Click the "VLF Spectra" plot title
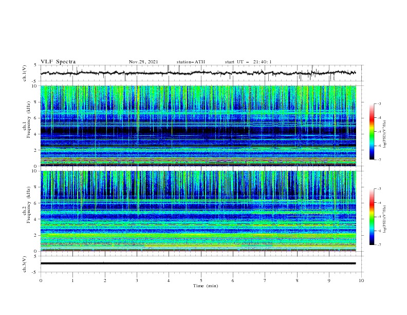The image size is (407, 315). click(58, 62)
